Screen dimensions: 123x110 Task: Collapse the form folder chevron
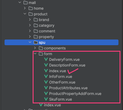click(35, 54)
